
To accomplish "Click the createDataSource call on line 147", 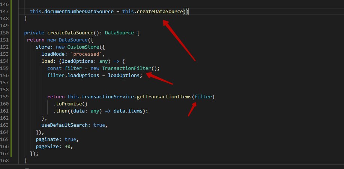I will [x=160, y=11].
